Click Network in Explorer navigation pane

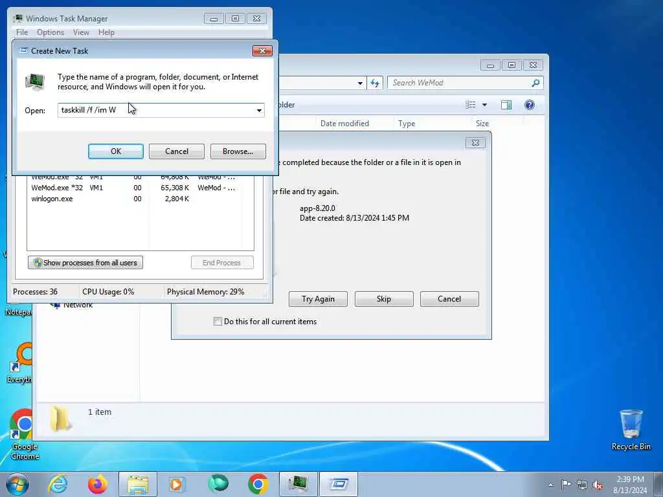78,305
